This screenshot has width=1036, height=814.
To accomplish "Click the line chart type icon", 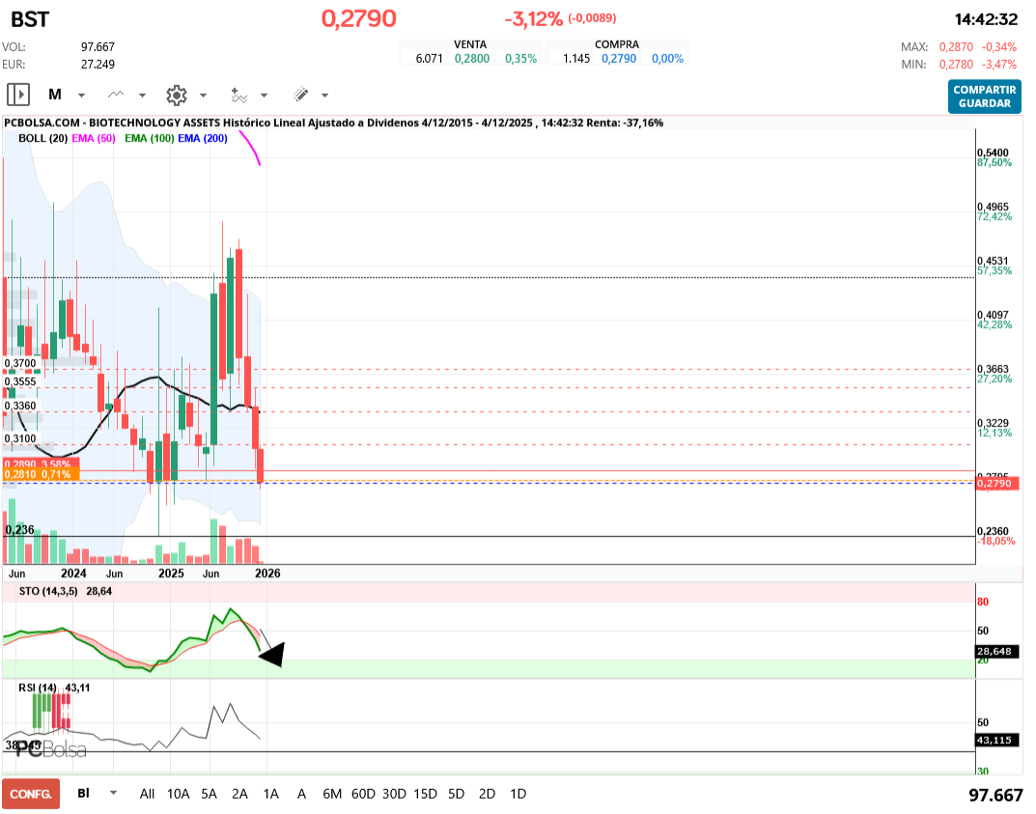I will [117, 95].
